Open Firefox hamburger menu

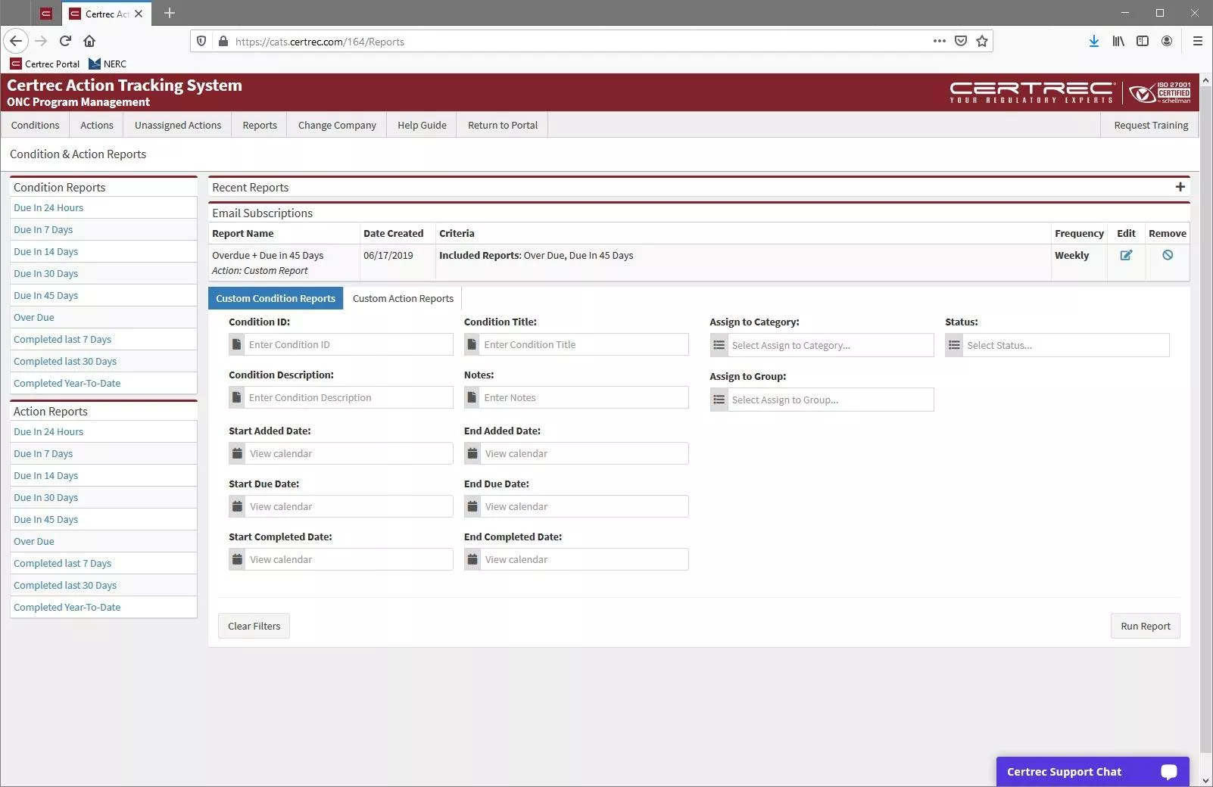pos(1197,41)
